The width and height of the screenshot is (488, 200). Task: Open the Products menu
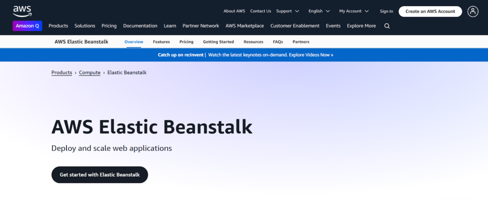(58, 26)
